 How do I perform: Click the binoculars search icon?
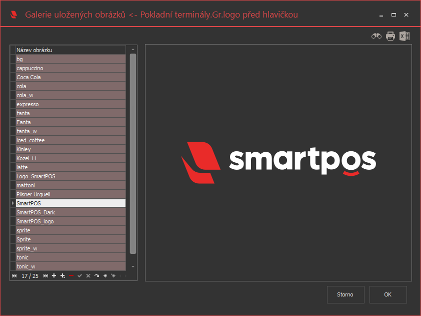point(376,36)
